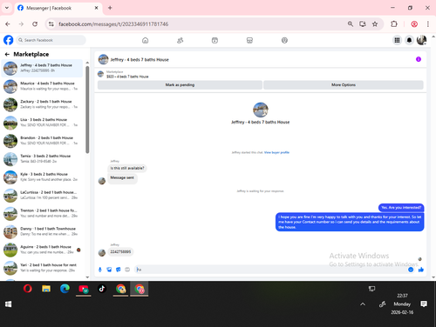Open Zackary 2 beds 1 bath House chat

[42, 104]
